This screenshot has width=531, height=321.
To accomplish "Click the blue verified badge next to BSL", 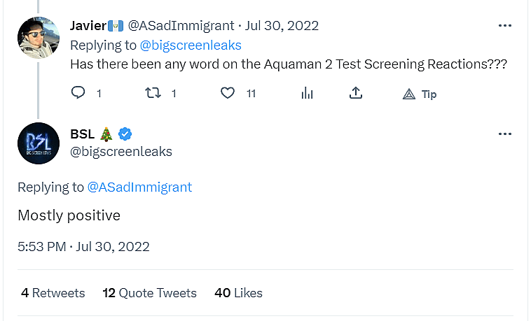I will 125,134.
